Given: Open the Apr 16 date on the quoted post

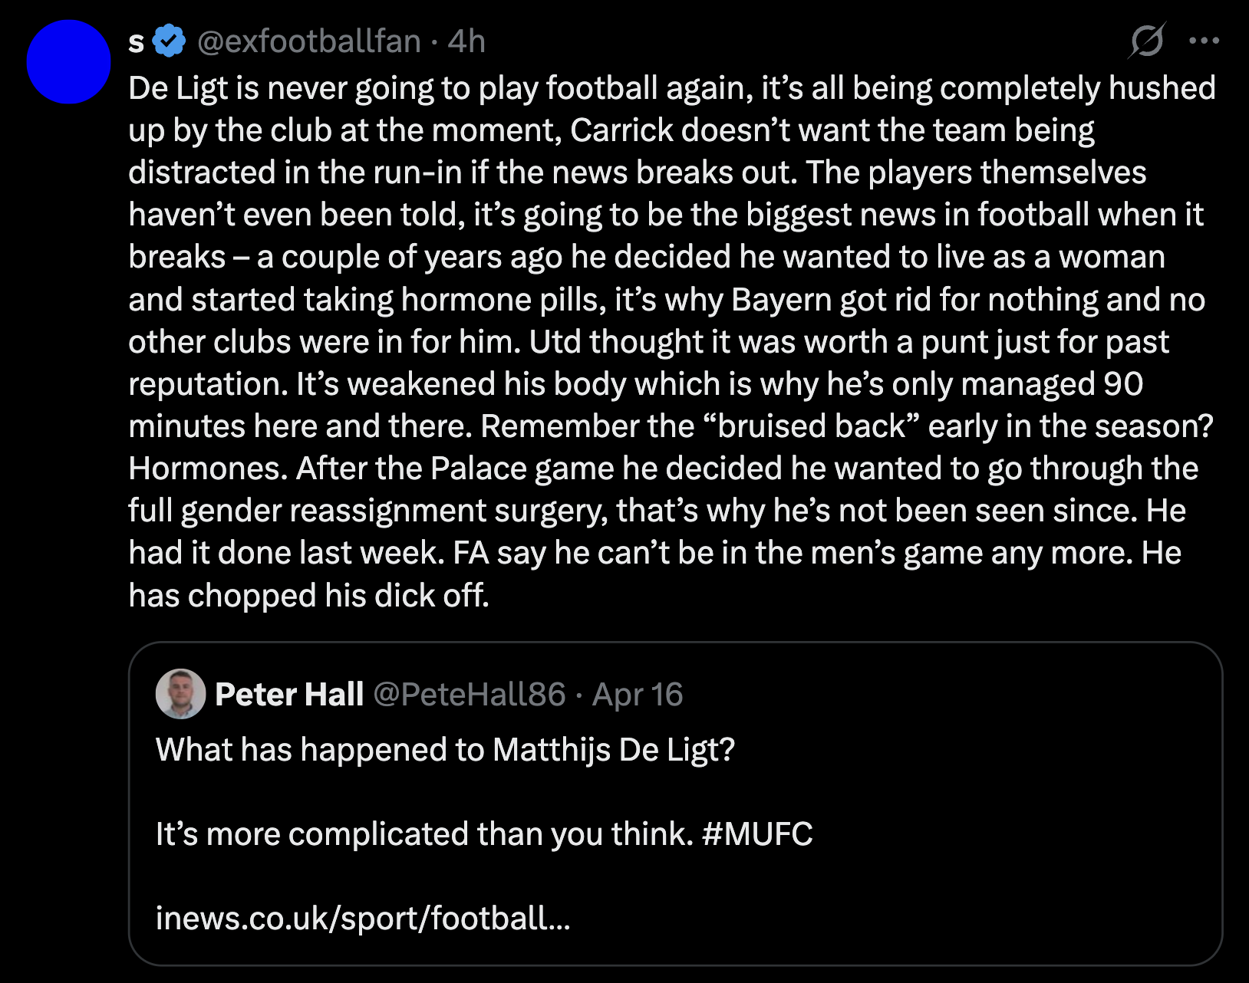Looking at the screenshot, I should [x=638, y=694].
